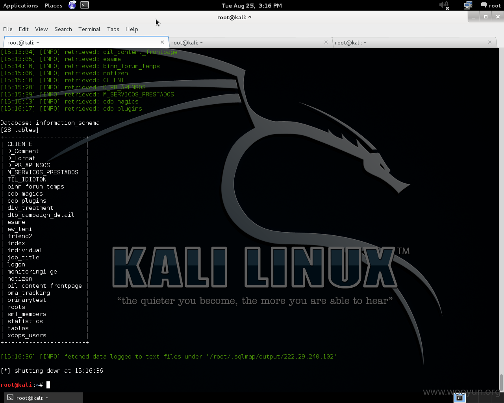Open the root user menu
Image resolution: width=504 pixels, height=403 pixels.
click(491, 6)
